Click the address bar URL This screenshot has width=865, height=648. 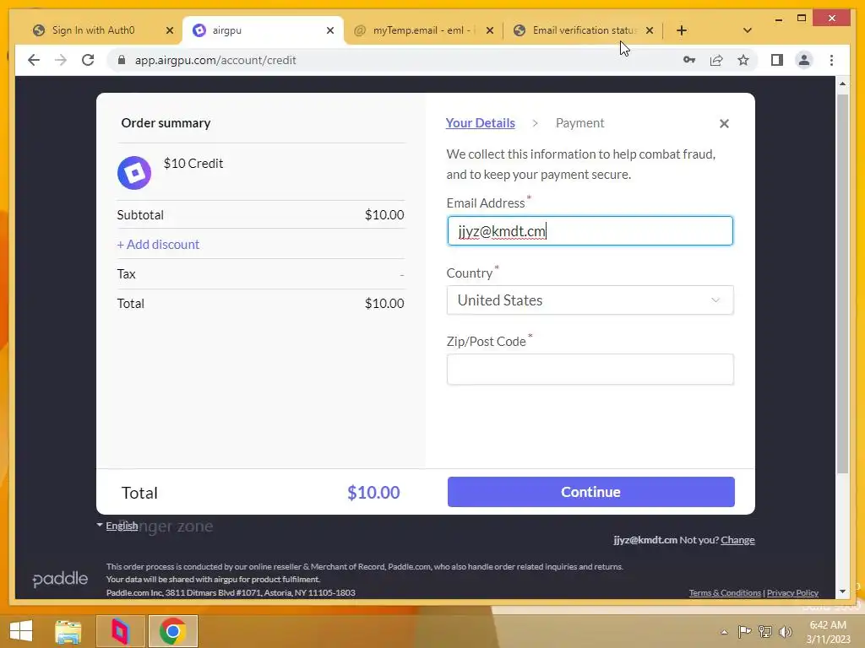[215, 60]
